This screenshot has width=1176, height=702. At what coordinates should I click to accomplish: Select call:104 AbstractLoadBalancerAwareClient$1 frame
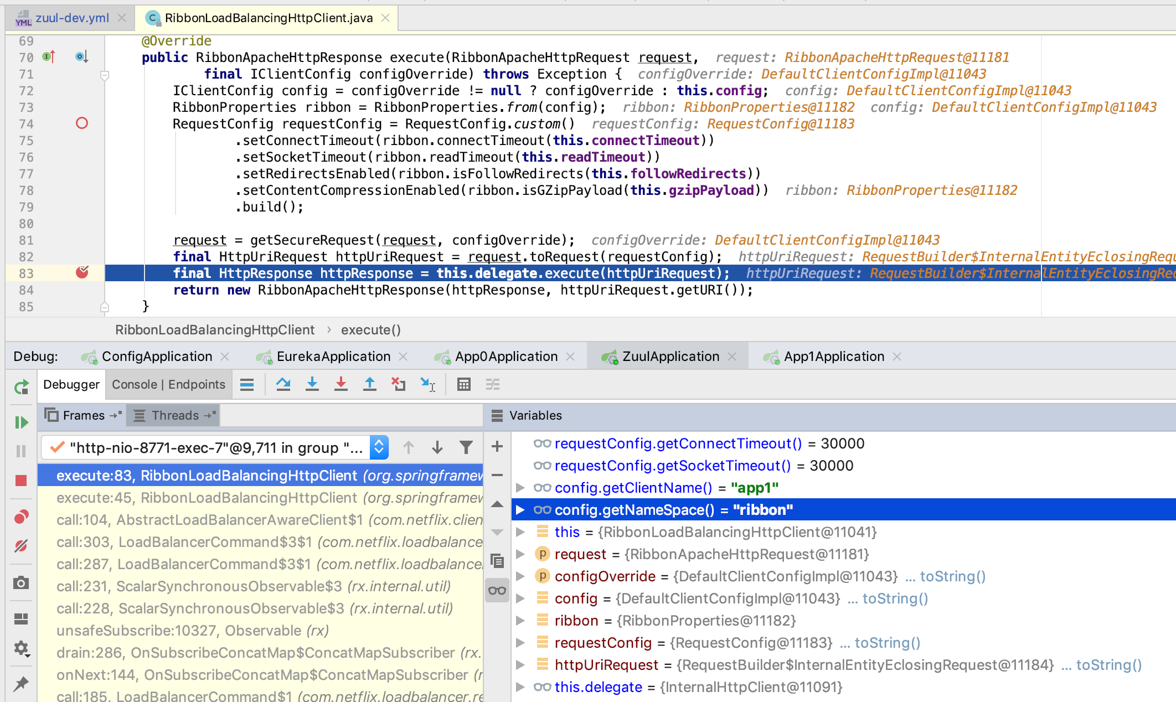tap(260, 520)
